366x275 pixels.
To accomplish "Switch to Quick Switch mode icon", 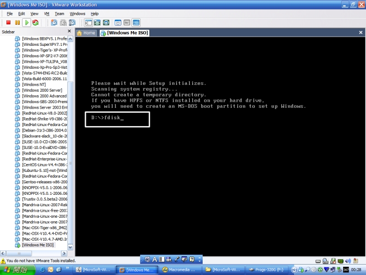I will (x=97, y=22).
